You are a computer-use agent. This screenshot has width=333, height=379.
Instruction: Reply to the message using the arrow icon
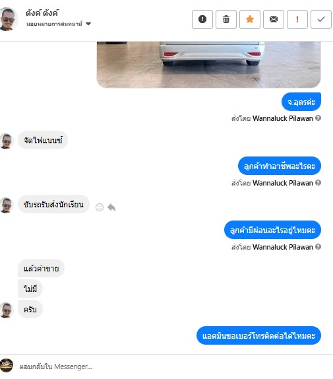[111, 207]
